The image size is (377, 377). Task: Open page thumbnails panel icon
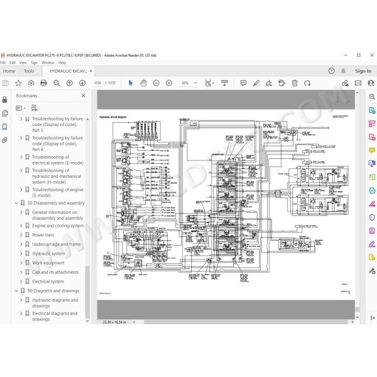point(5,113)
